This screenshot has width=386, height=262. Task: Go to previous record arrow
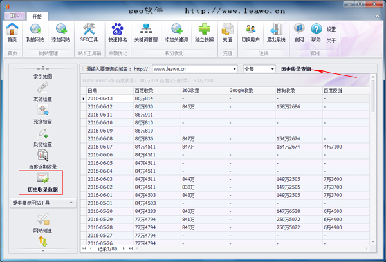[x=91, y=248]
